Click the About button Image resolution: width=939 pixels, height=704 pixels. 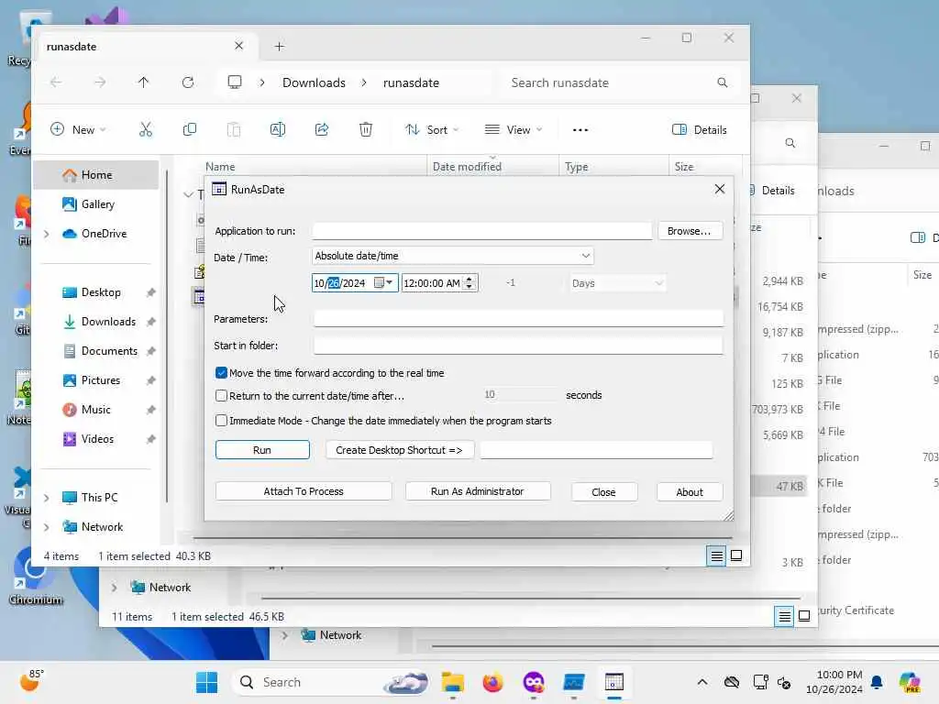tap(690, 492)
